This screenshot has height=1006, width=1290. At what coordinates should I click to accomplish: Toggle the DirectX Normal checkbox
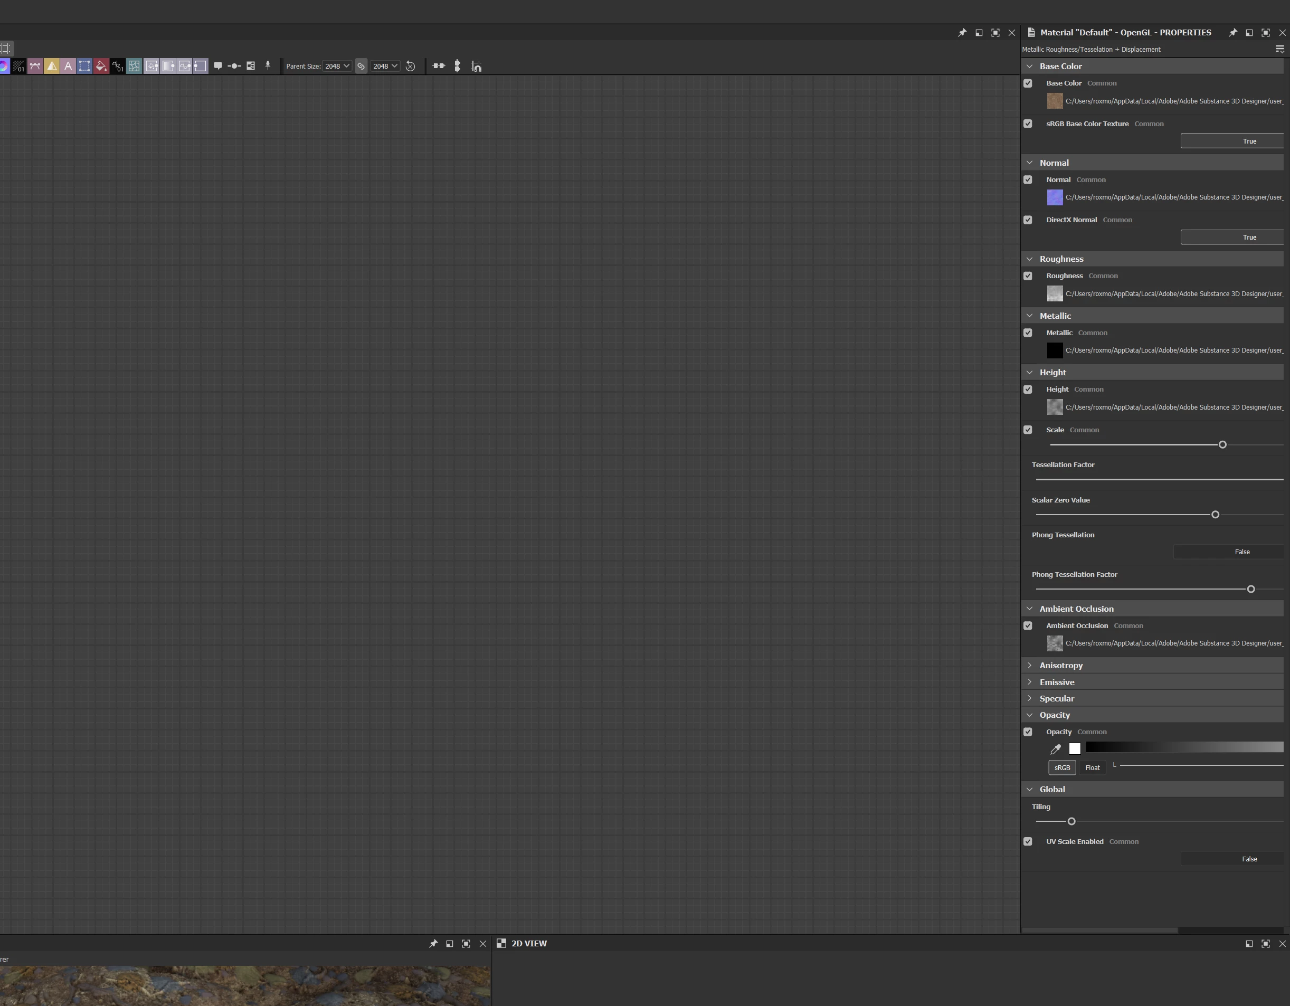1028,220
